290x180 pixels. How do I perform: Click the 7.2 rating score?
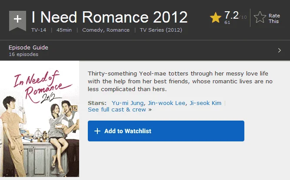pyautogui.click(x=231, y=15)
